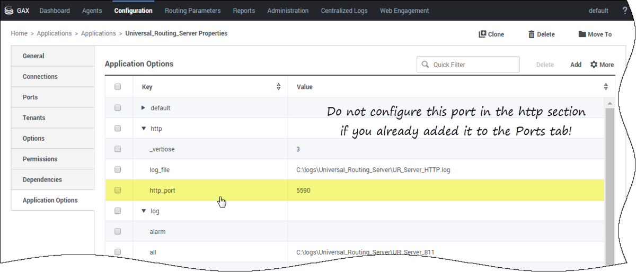The width and height of the screenshot is (636, 272).
Task: Switch to the Tenants tab
Action: coord(52,118)
